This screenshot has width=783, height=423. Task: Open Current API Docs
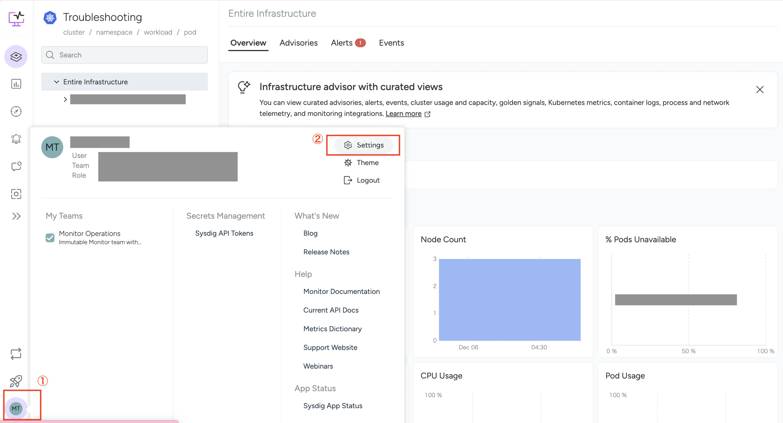331,310
